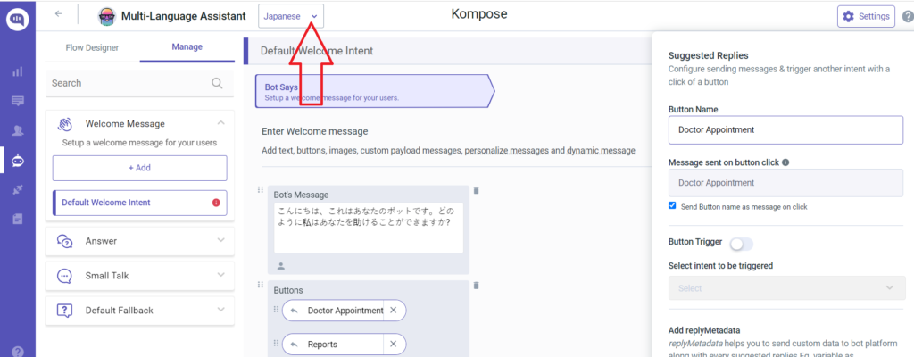Screen dimensions: 914x357
Task: Click the Japanese bot message text area
Action: pos(369,228)
